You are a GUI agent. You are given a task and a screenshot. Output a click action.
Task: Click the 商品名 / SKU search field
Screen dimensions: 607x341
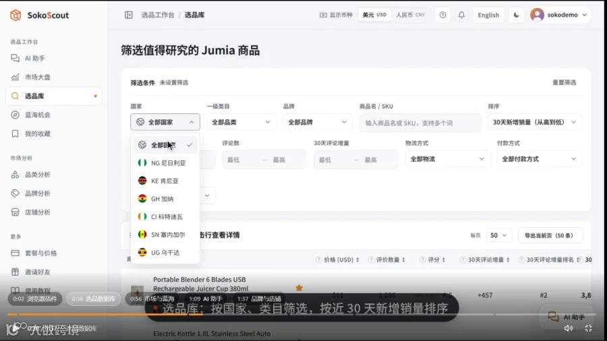[420, 123]
